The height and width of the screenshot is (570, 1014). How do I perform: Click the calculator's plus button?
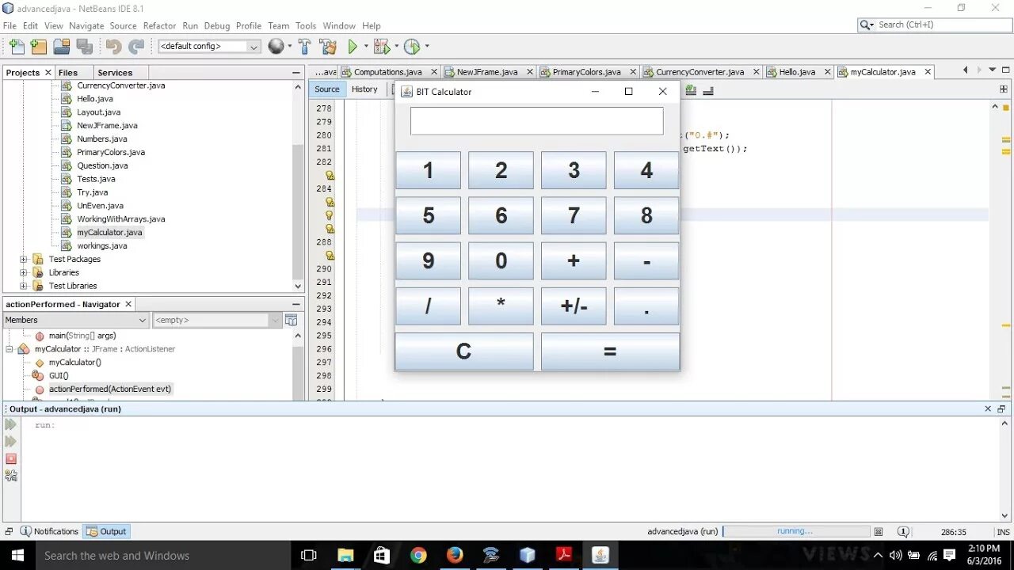click(x=574, y=260)
